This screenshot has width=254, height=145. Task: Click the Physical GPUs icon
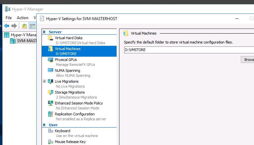[51, 60]
